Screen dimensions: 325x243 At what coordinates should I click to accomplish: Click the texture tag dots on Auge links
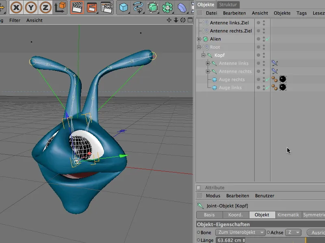point(275,87)
